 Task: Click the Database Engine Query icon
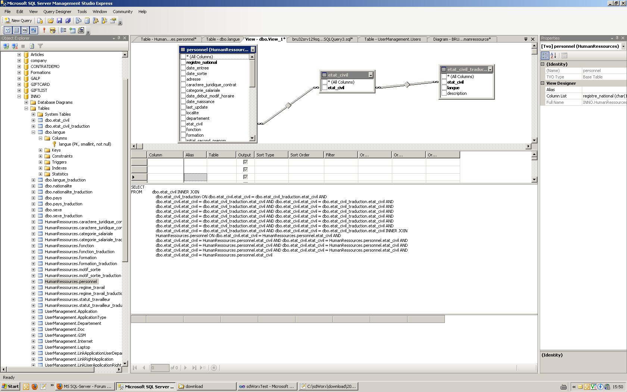click(40, 21)
